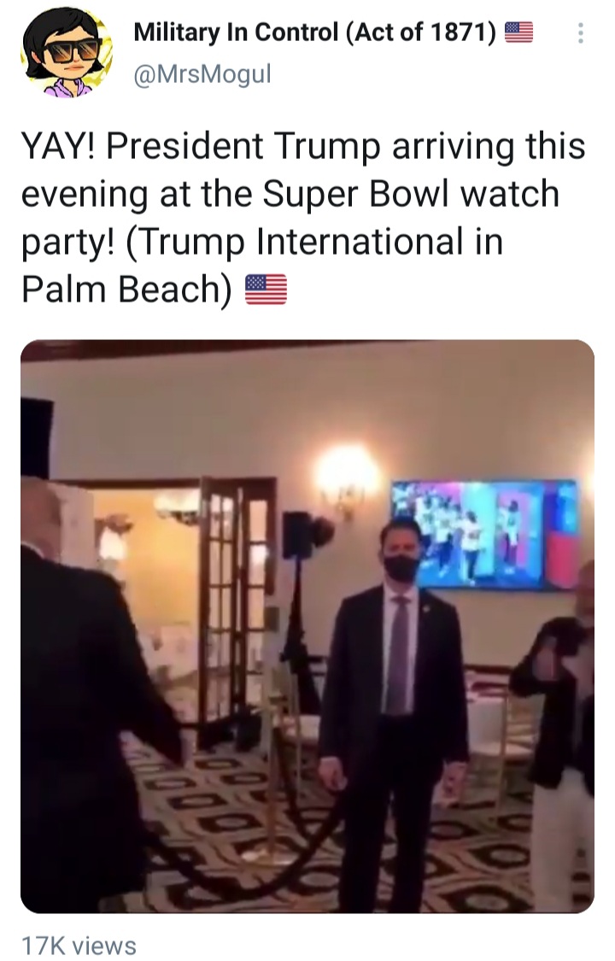Tap the '17K views' counter

click(79, 945)
